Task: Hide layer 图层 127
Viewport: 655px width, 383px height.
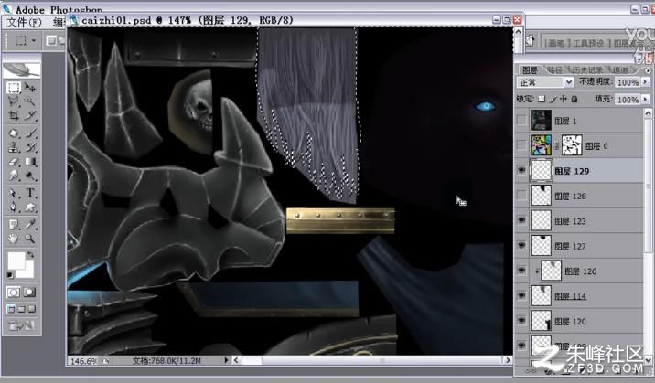Action: pos(521,246)
